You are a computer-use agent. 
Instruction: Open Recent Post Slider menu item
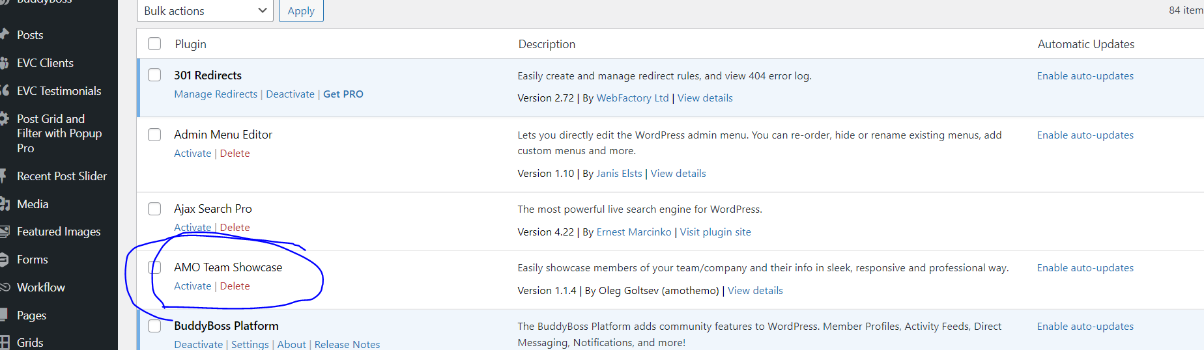(x=61, y=176)
